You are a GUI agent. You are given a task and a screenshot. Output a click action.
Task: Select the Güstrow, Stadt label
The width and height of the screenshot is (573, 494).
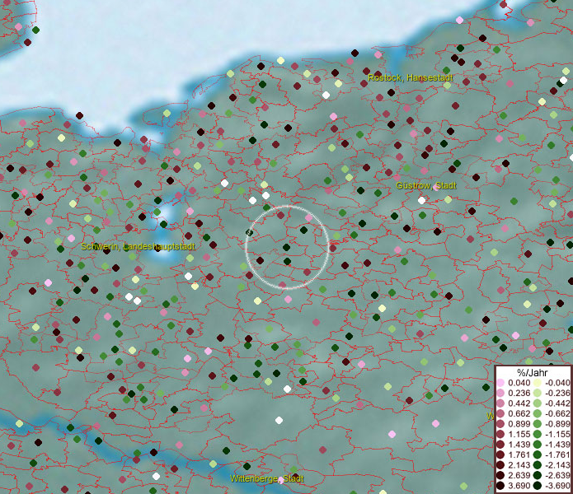[x=425, y=186]
